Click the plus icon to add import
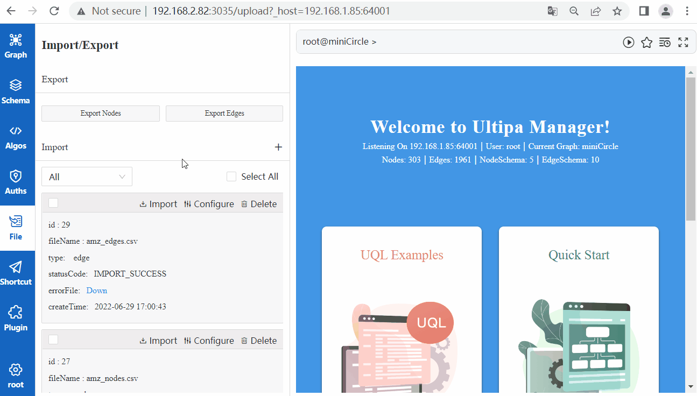This screenshot has height=396, width=697. click(278, 147)
